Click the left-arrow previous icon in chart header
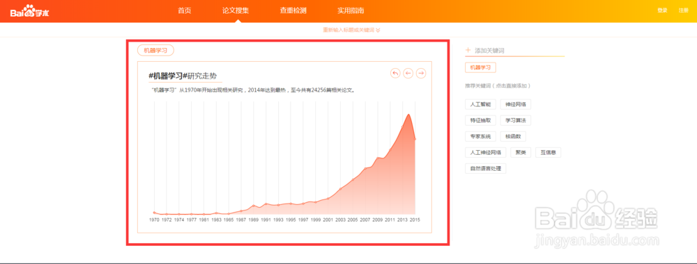The image size is (697, 264). [x=408, y=73]
